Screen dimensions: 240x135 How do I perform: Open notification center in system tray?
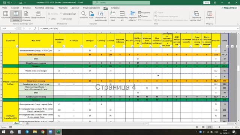(234, 132)
